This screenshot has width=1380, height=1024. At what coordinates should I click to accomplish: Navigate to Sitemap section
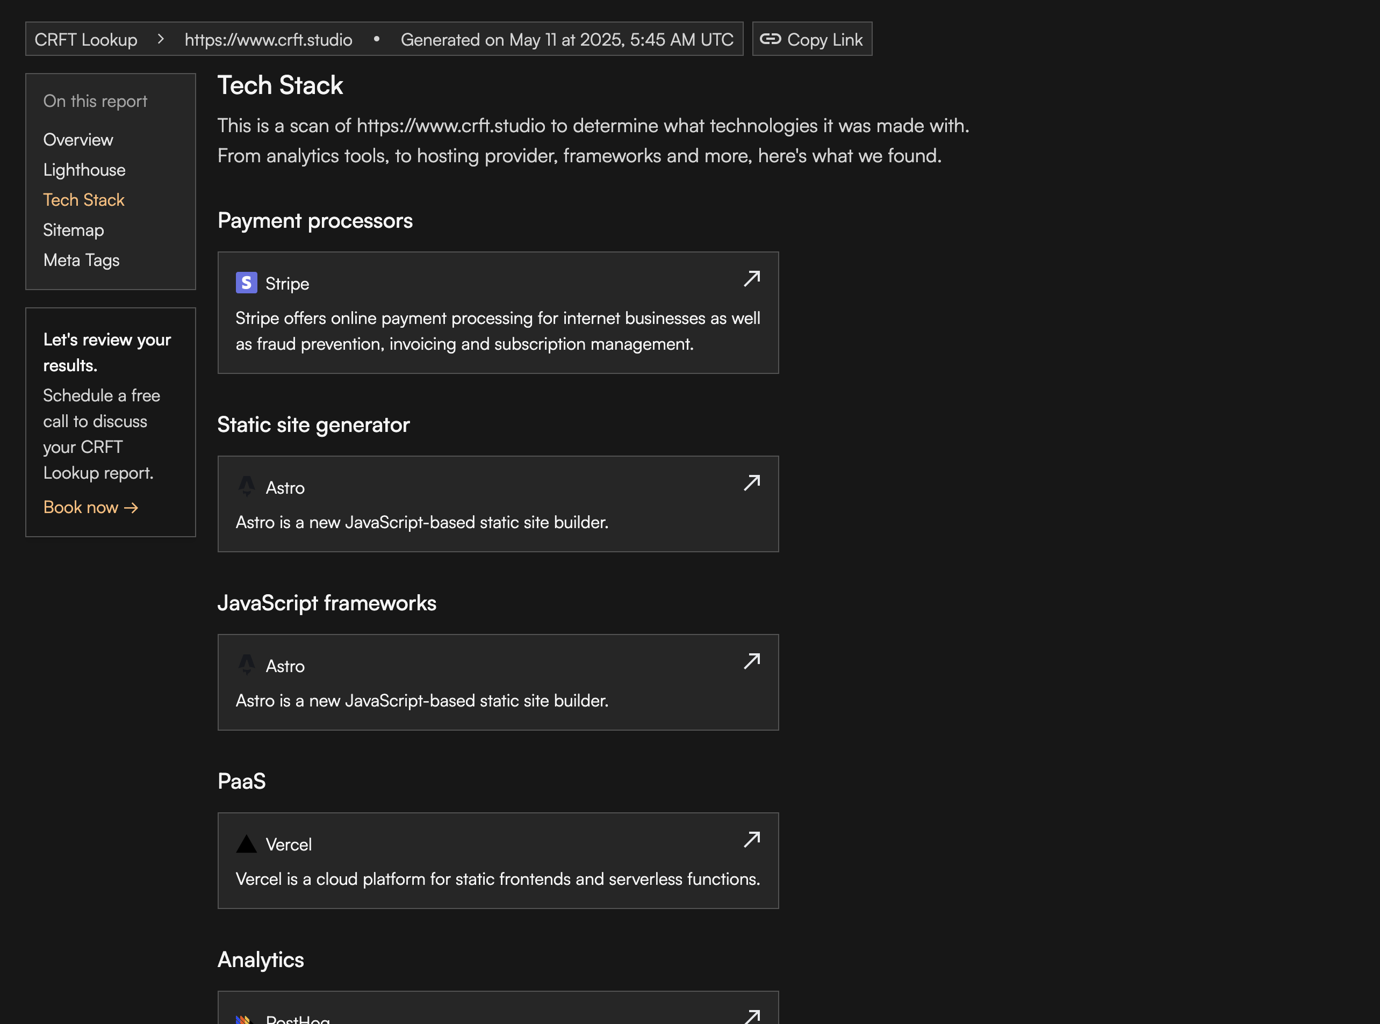pyautogui.click(x=73, y=230)
